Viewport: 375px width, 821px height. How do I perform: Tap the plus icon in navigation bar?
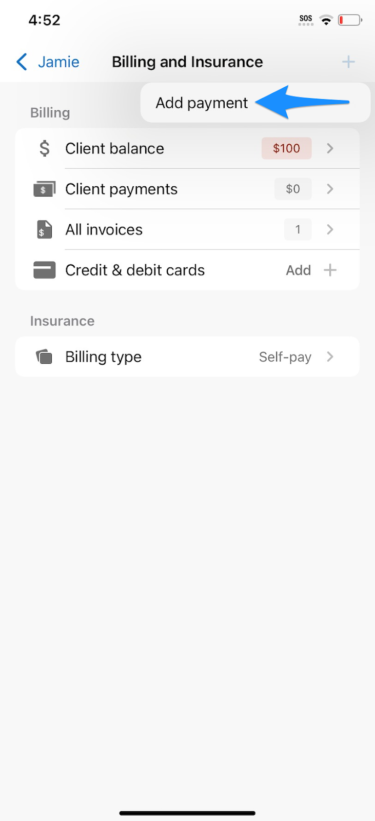348,62
